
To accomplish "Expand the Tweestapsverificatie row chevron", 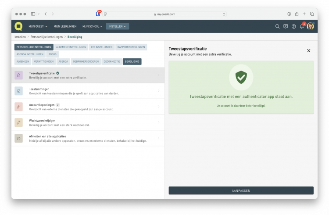I will (x=159, y=75).
